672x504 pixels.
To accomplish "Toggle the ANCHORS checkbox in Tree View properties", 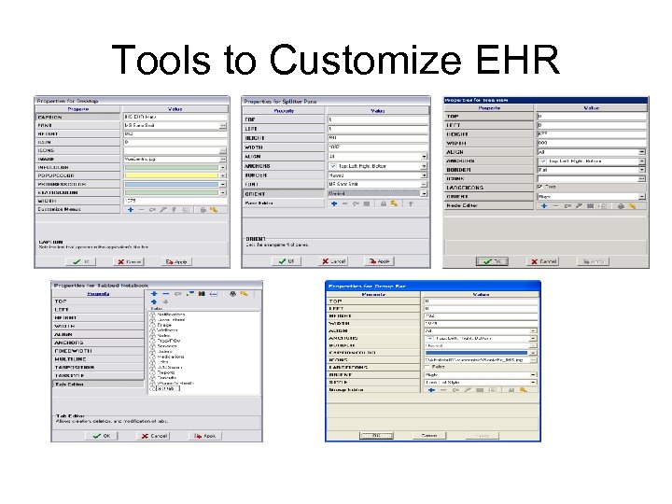I will pos(543,161).
